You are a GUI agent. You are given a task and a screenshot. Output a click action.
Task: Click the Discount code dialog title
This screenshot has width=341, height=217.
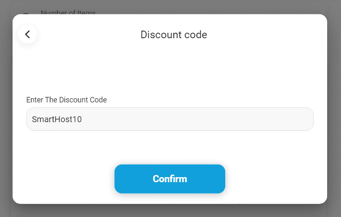(x=174, y=34)
